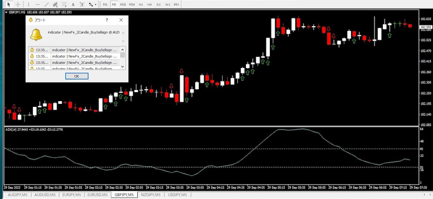Click the alert dialog help question mark
Screen dimensions: 433x199
click(x=107, y=20)
